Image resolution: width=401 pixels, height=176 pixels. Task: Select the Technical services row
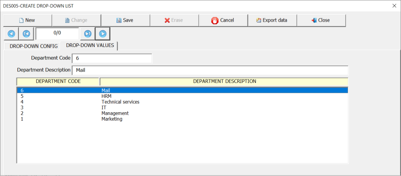pos(182,102)
